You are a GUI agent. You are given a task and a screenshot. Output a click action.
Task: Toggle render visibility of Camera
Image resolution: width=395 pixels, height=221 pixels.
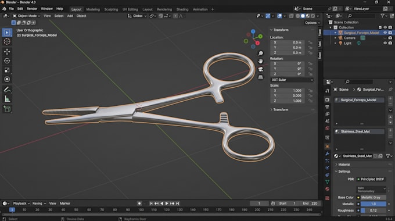pyautogui.click(x=390, y=38)
